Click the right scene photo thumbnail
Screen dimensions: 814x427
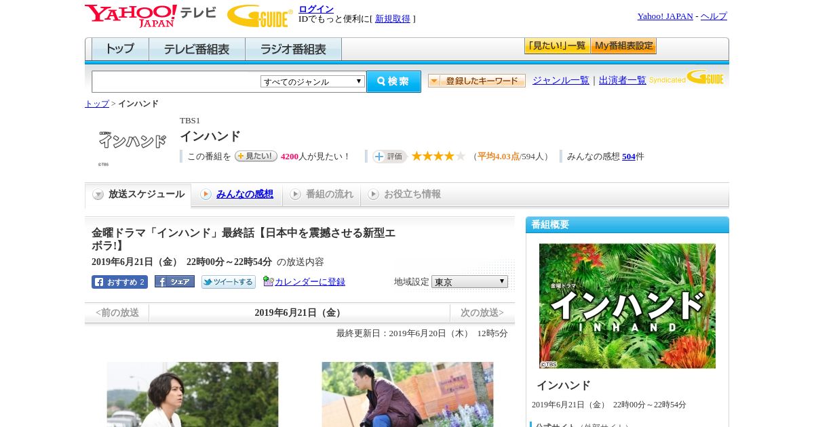408,394
